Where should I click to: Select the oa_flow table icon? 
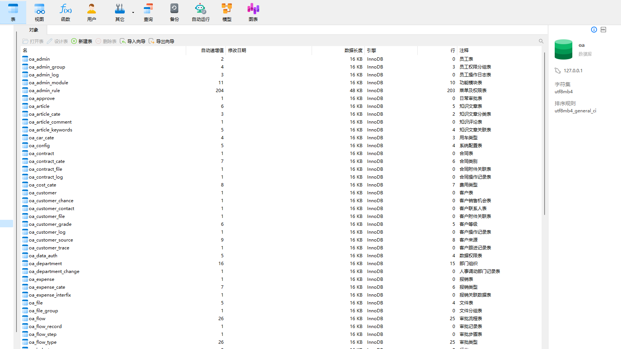(x=25, y=318)
